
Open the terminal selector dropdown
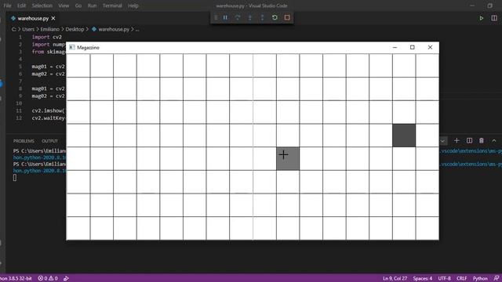coord(442,141)
